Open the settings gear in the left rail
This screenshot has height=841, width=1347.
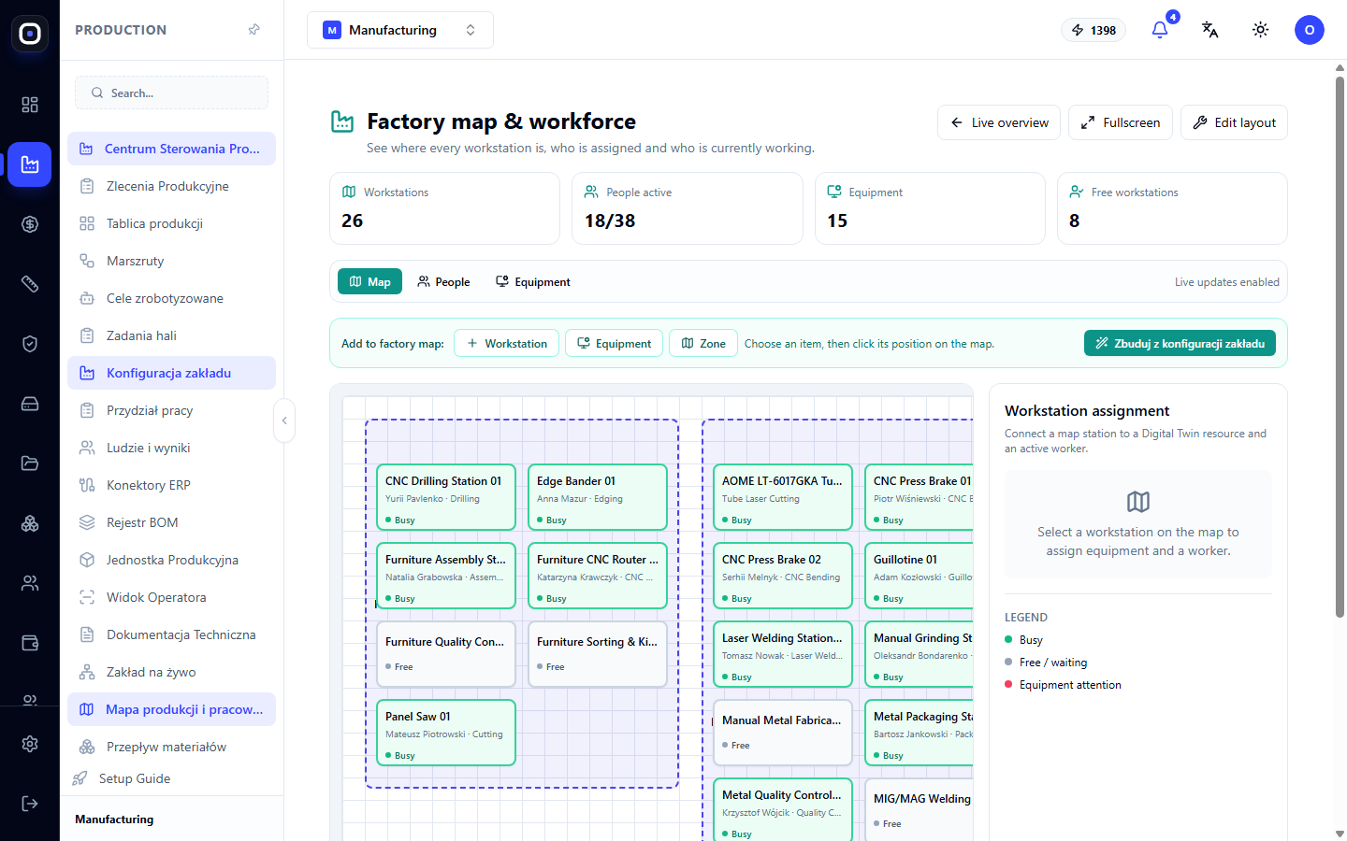point(30,744)
